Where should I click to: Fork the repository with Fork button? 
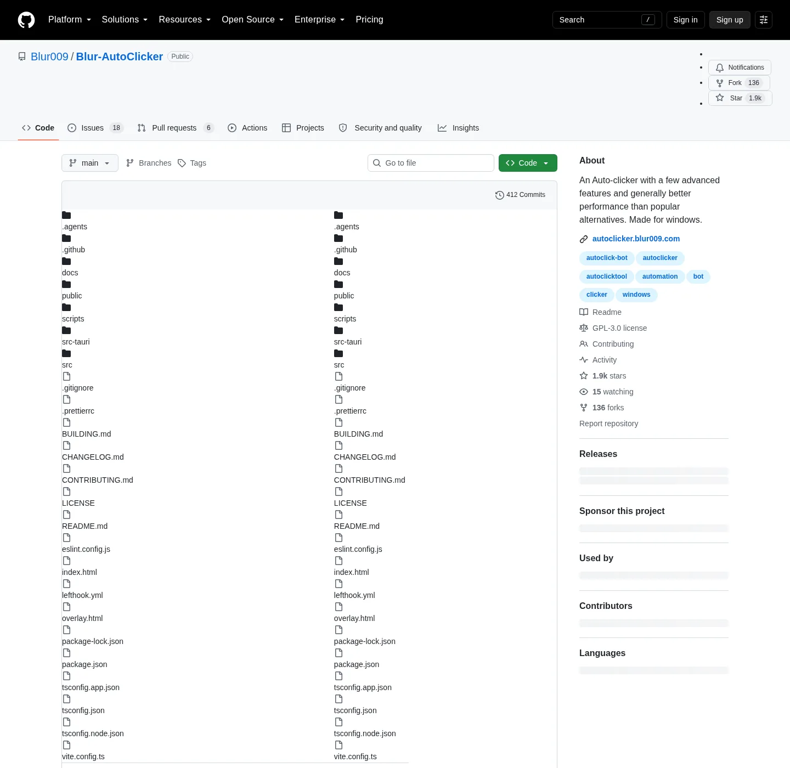pos(739,83)
